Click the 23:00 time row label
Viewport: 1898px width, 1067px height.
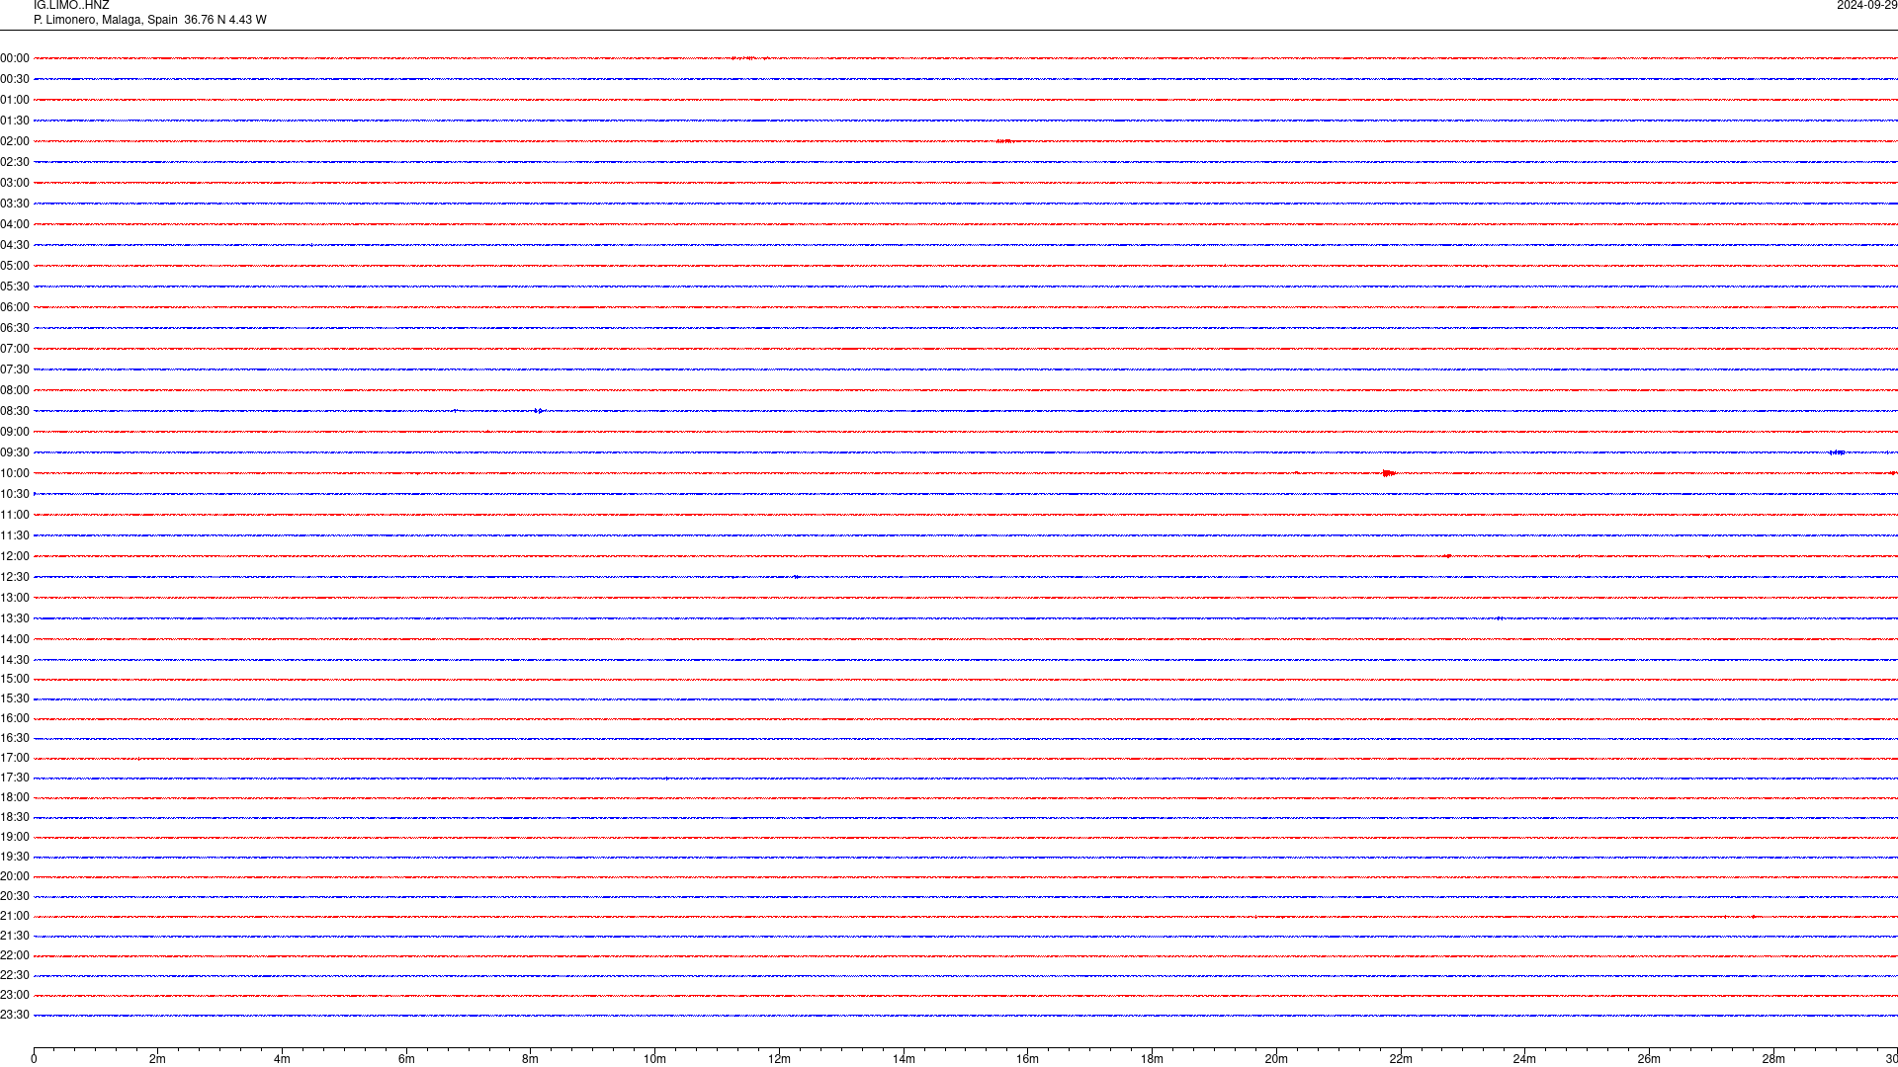(15, 995)
